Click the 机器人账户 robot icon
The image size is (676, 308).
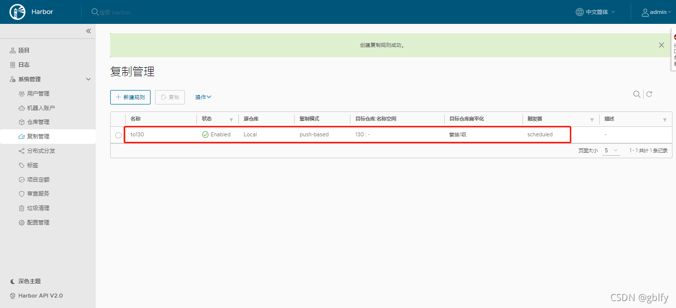click(x=21, y=108)
